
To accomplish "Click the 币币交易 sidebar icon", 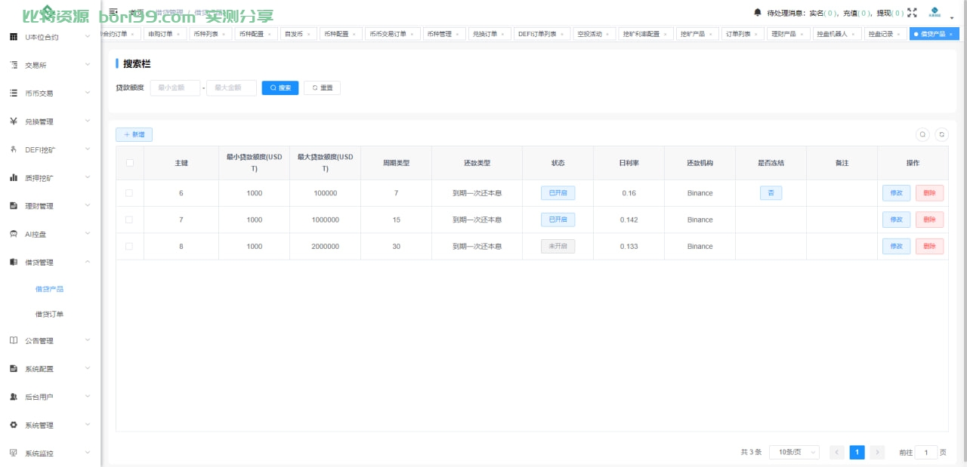I will [x=14, y=93].
